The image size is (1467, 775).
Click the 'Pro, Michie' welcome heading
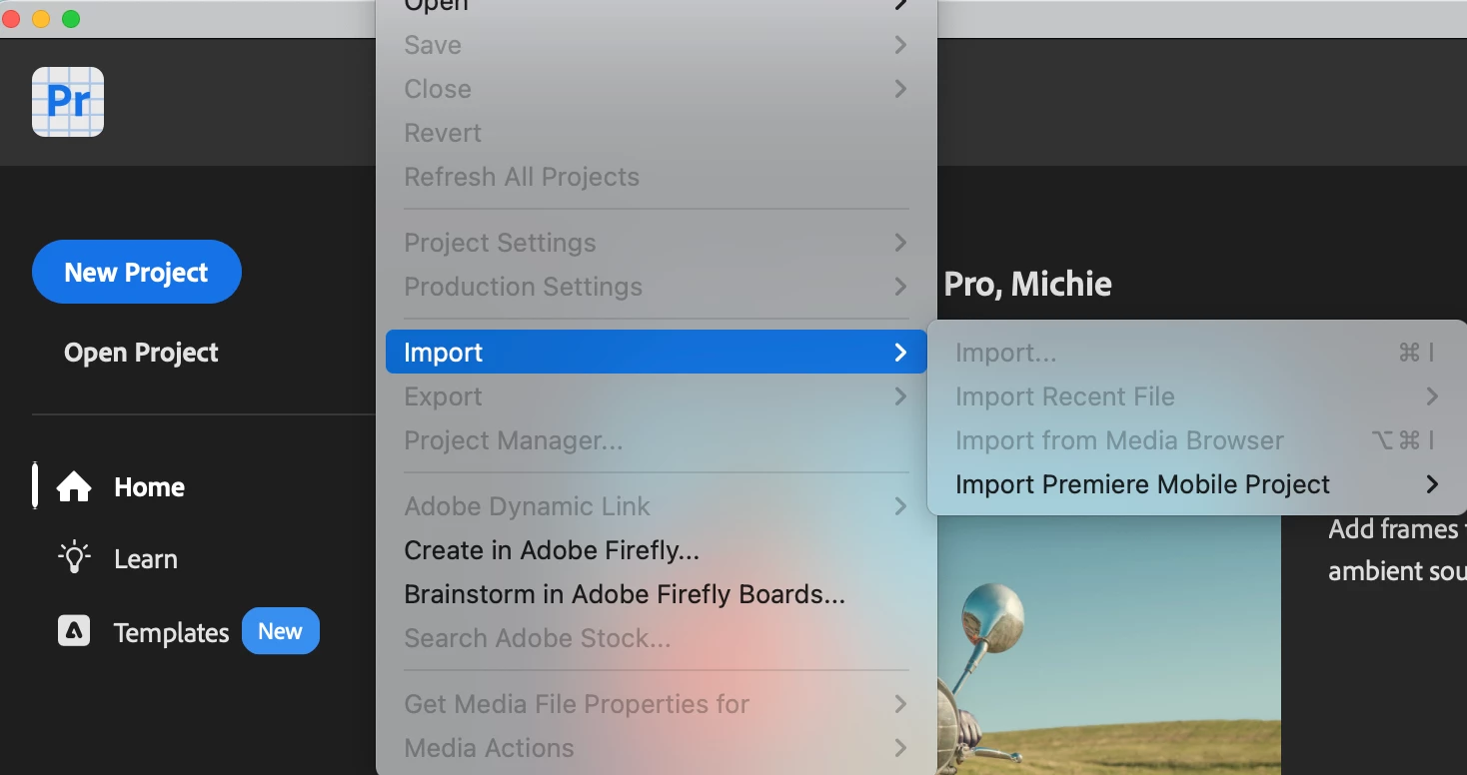tap(1027, 284)
